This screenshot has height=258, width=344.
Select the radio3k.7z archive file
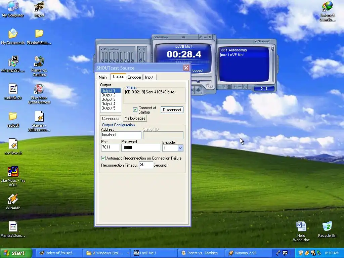point(13,92)
